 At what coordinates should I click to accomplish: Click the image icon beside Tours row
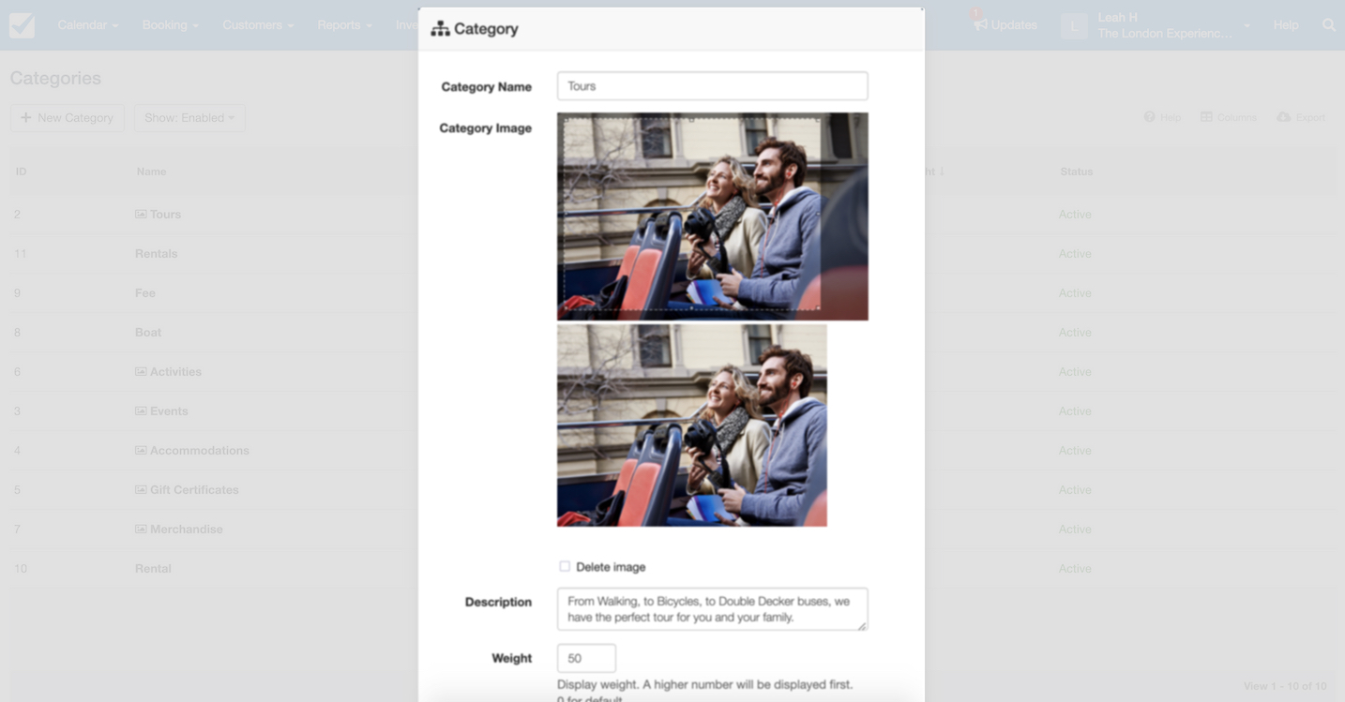click(141, 215)
